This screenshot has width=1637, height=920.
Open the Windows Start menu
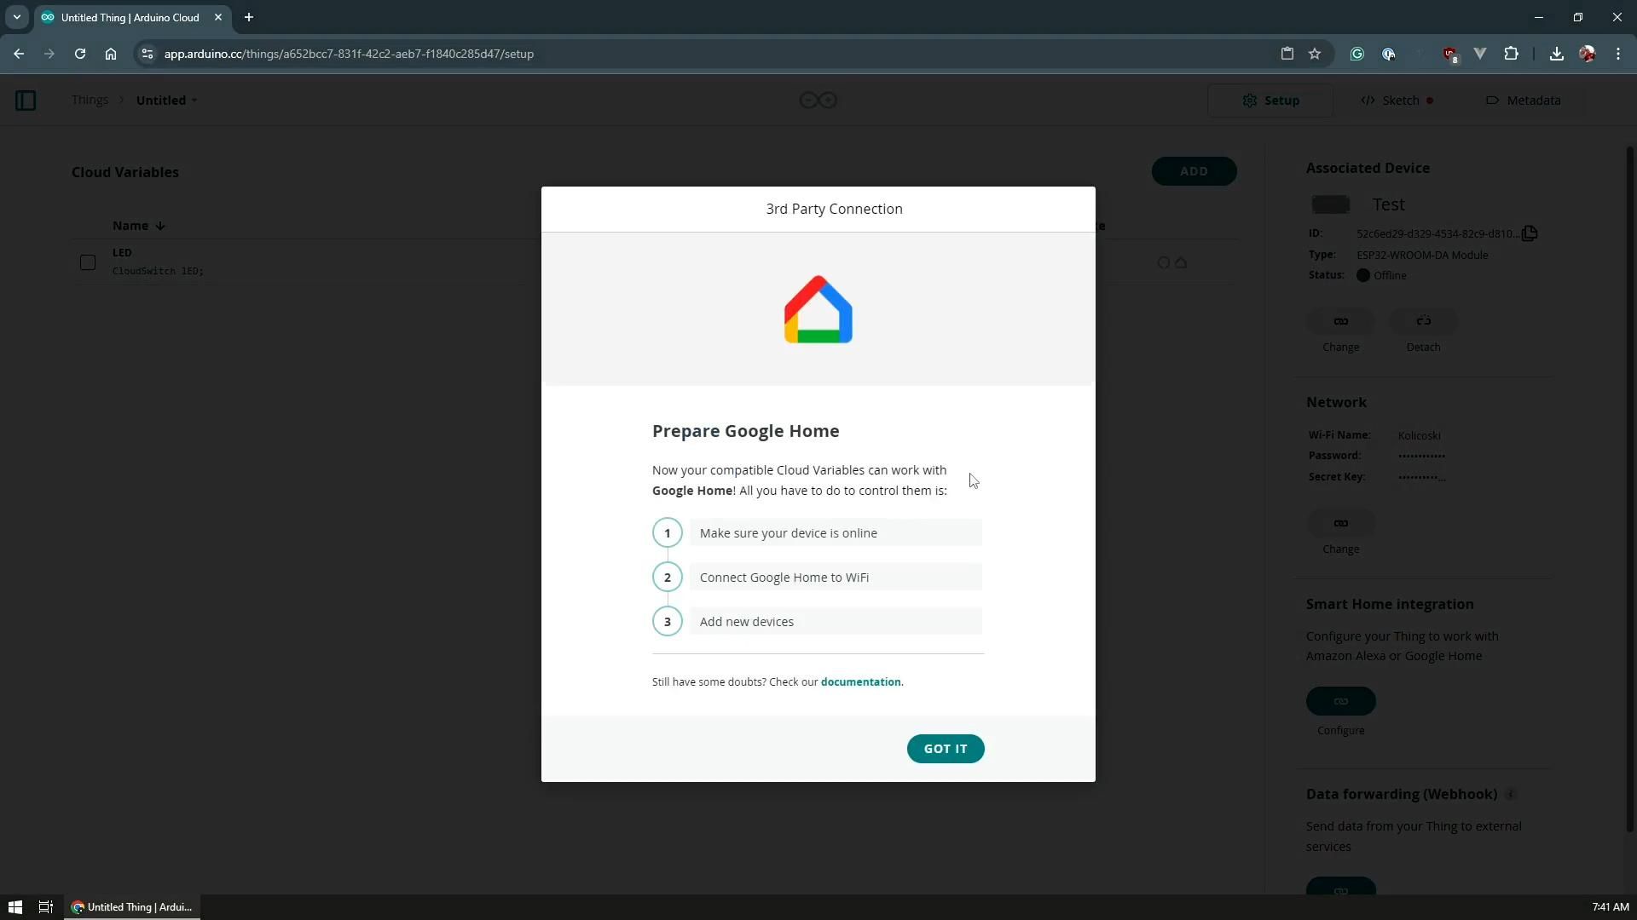pos(14,907)
